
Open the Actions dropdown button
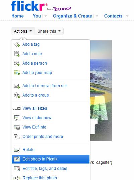pyautogui.click(x=23, y=31)
